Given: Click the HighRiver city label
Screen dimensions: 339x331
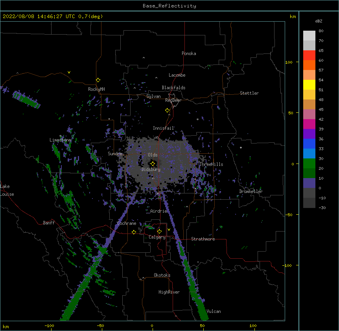Looking at the screenshot, I should [169, 292].
